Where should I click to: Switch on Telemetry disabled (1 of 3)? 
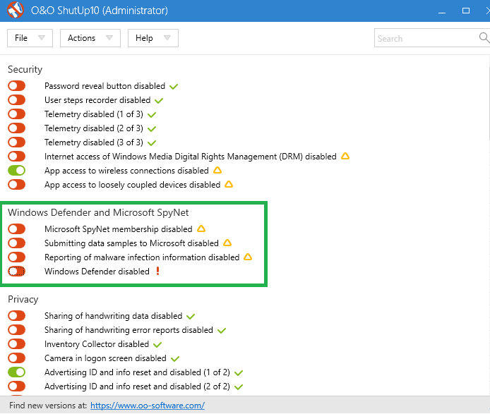[16, 114]
